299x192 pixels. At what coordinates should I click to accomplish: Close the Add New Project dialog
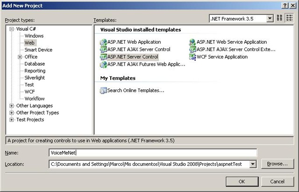pos(293,6)
